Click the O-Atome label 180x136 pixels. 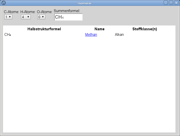(44, 12)
